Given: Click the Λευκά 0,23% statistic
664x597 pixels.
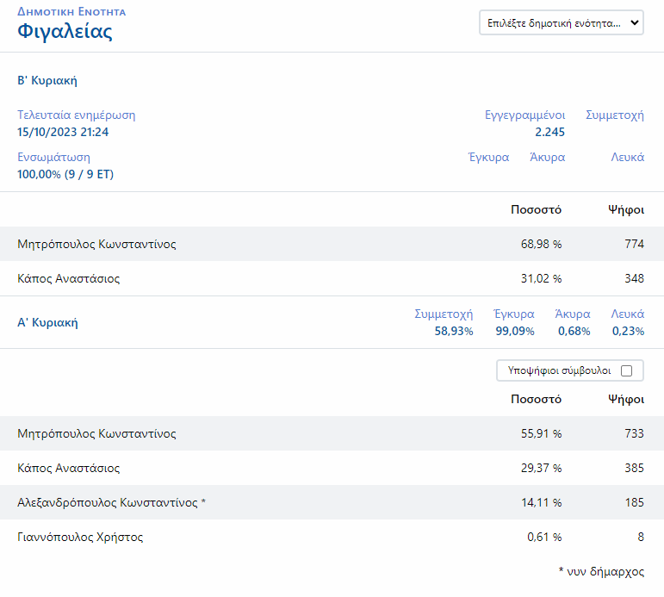Looking at the screenshot, I should (628, 331).
